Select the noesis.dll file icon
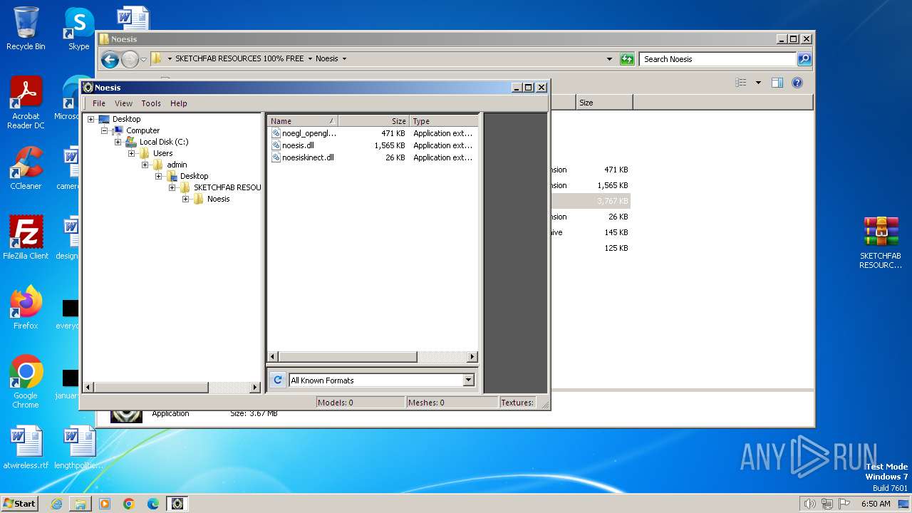This screenshot has width=912, height=513. [276, 145]
